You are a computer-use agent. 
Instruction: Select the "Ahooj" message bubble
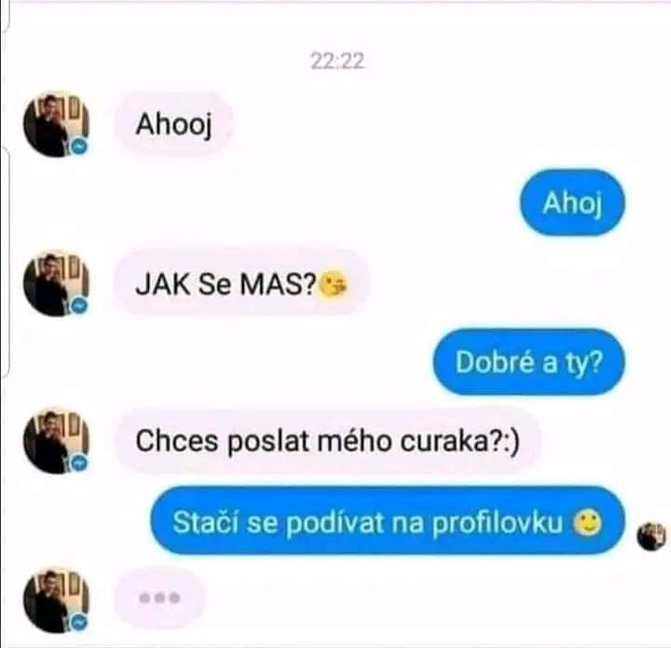[173, 124]
